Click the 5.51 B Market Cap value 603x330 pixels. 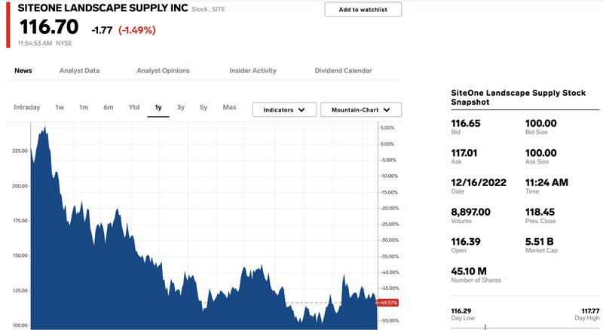click(x=539, y=242)
